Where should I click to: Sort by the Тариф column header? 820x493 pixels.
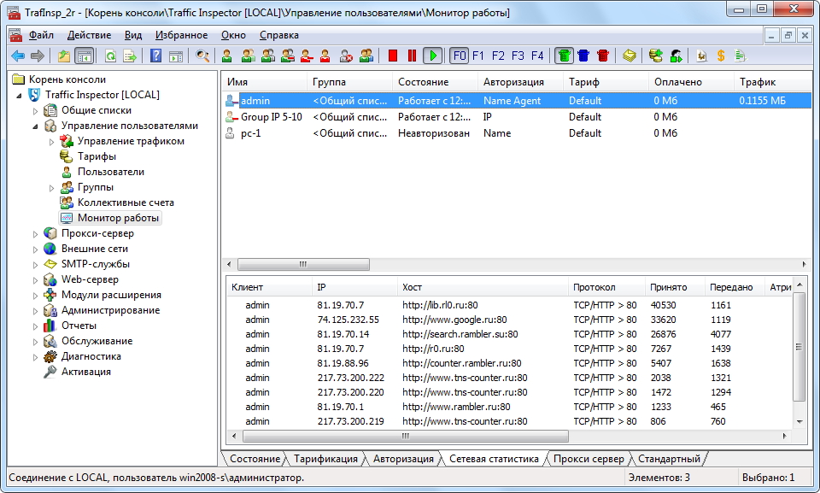(606, 82)
